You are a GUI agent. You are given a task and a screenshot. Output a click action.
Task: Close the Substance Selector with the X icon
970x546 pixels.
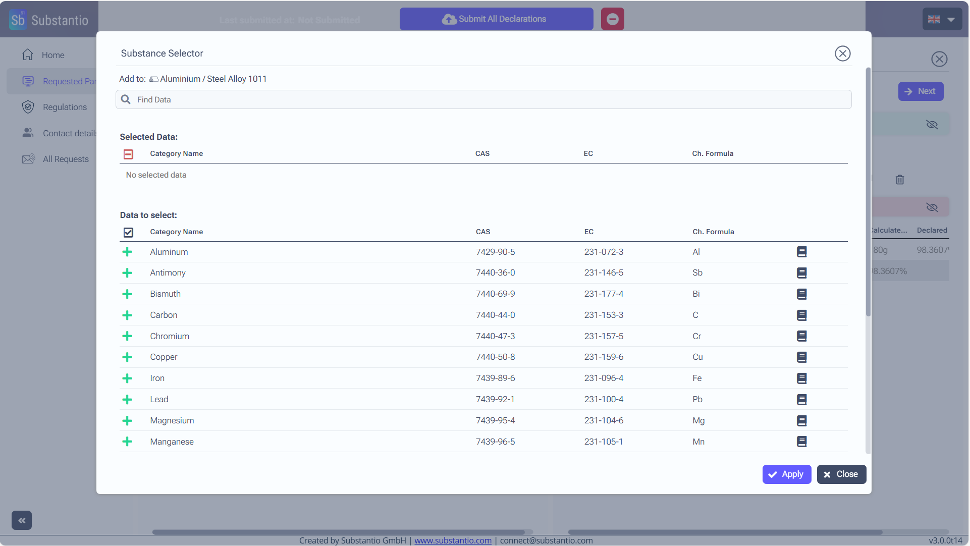842,53
